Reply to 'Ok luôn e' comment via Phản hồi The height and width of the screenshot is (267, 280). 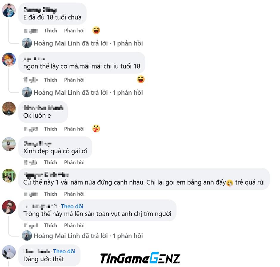tap(74, 129)
